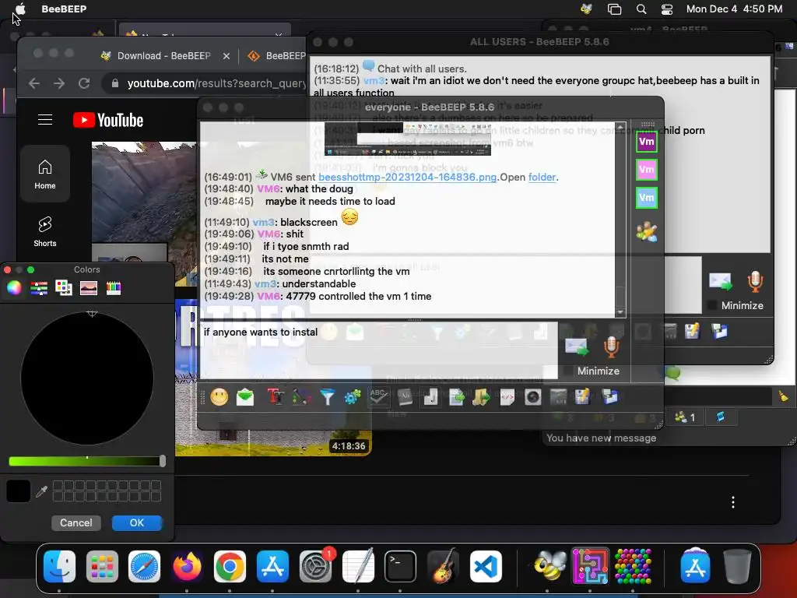This screenshot has height=598, width=797.
Task: Toggle Minimize checkbox in ALL USERS window
Action: [x=712, y=305]
